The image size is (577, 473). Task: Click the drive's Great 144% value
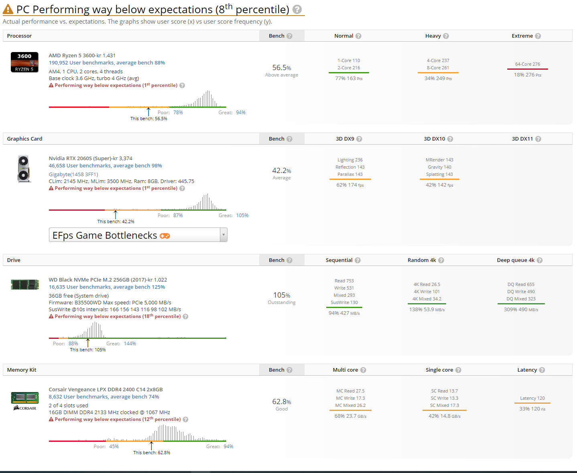(x=130, y=344)
